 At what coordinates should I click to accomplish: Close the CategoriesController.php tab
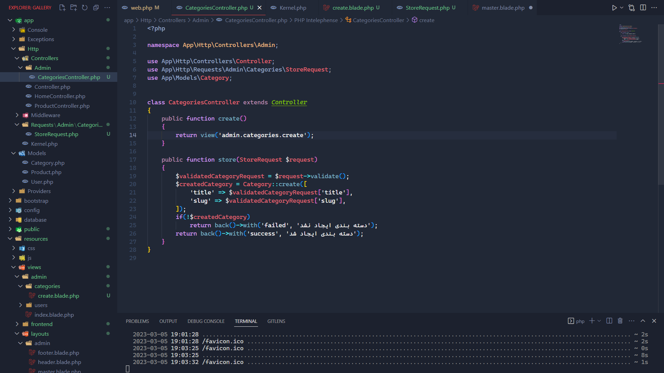[x=259, y=8]
